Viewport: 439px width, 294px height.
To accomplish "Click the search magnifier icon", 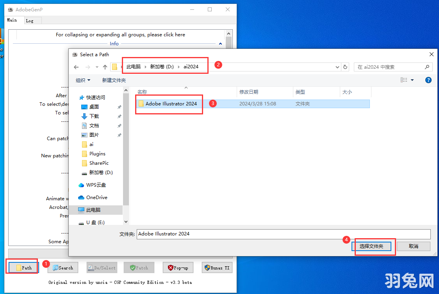I will tap(427, 67).
